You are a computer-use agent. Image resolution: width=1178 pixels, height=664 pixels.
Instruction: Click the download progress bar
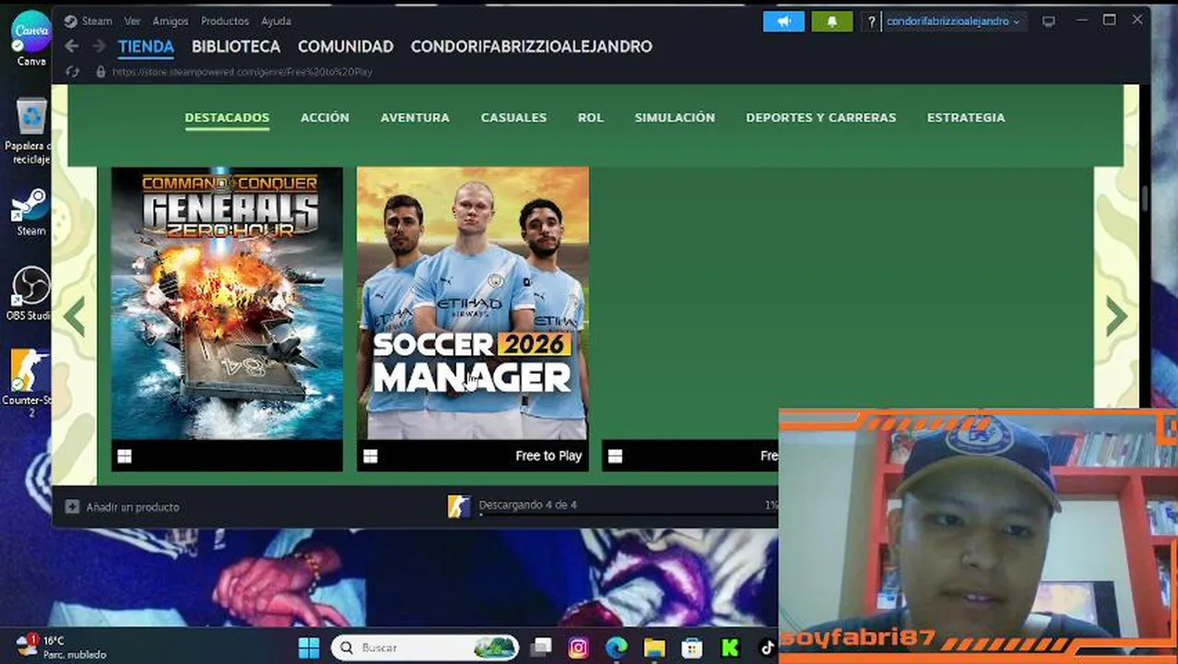[x=628, y=515]
